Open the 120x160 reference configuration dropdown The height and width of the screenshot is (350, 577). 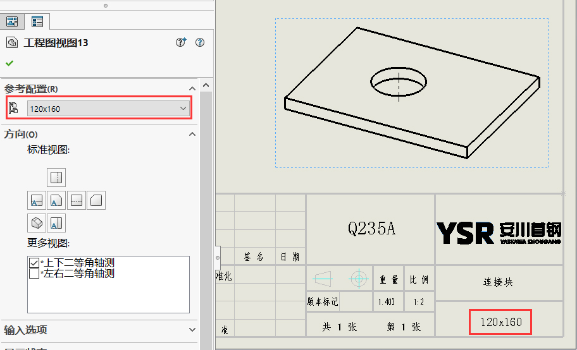109,109
